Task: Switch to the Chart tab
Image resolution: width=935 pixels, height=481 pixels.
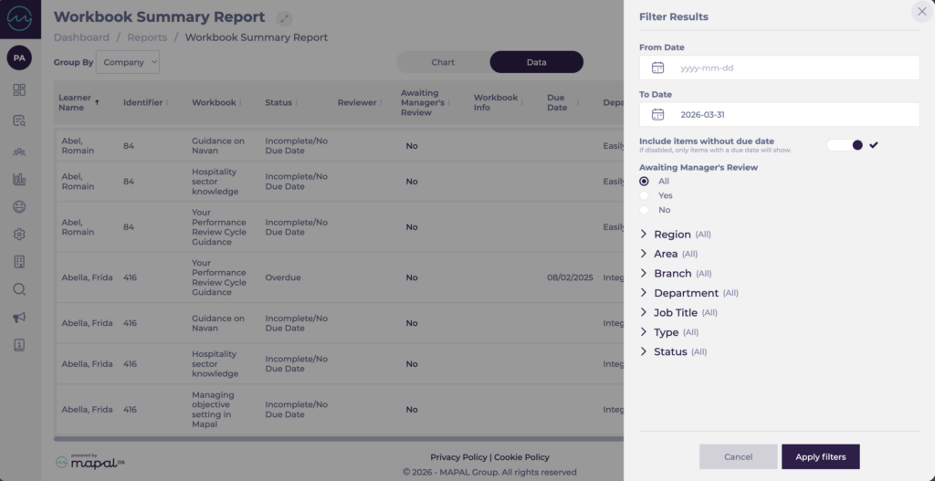Action: point(443,62)
